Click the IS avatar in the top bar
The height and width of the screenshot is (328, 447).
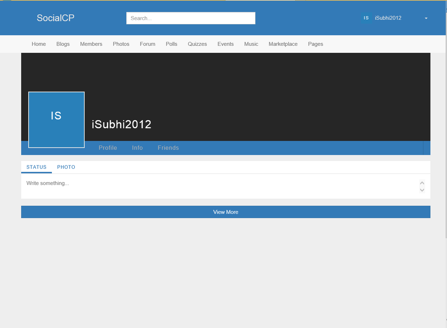tap(366, 18)
